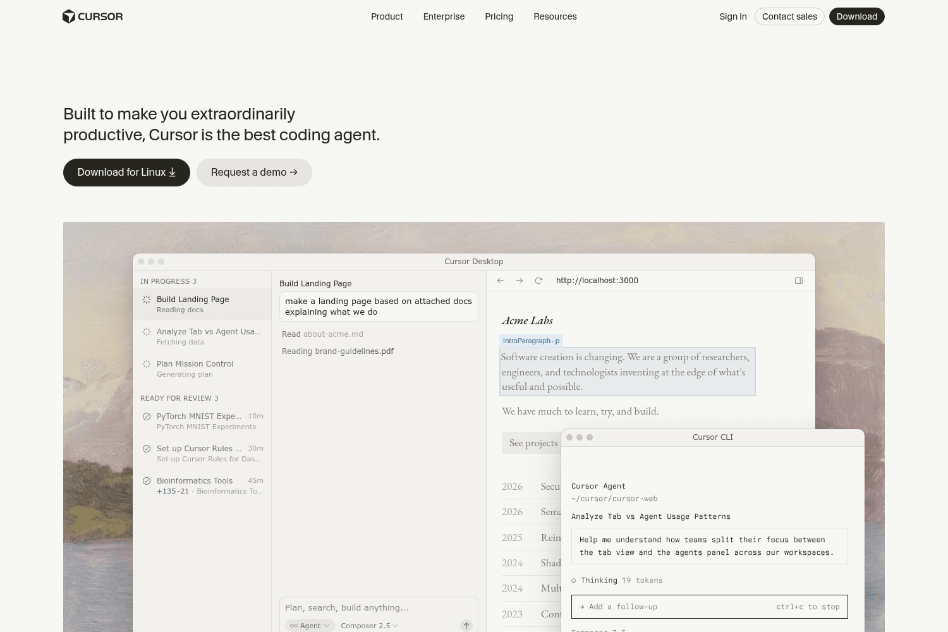948x632 pixels.
Task: Click the '~/cursor/cursor-web' path in CLI
Action: 614,499
